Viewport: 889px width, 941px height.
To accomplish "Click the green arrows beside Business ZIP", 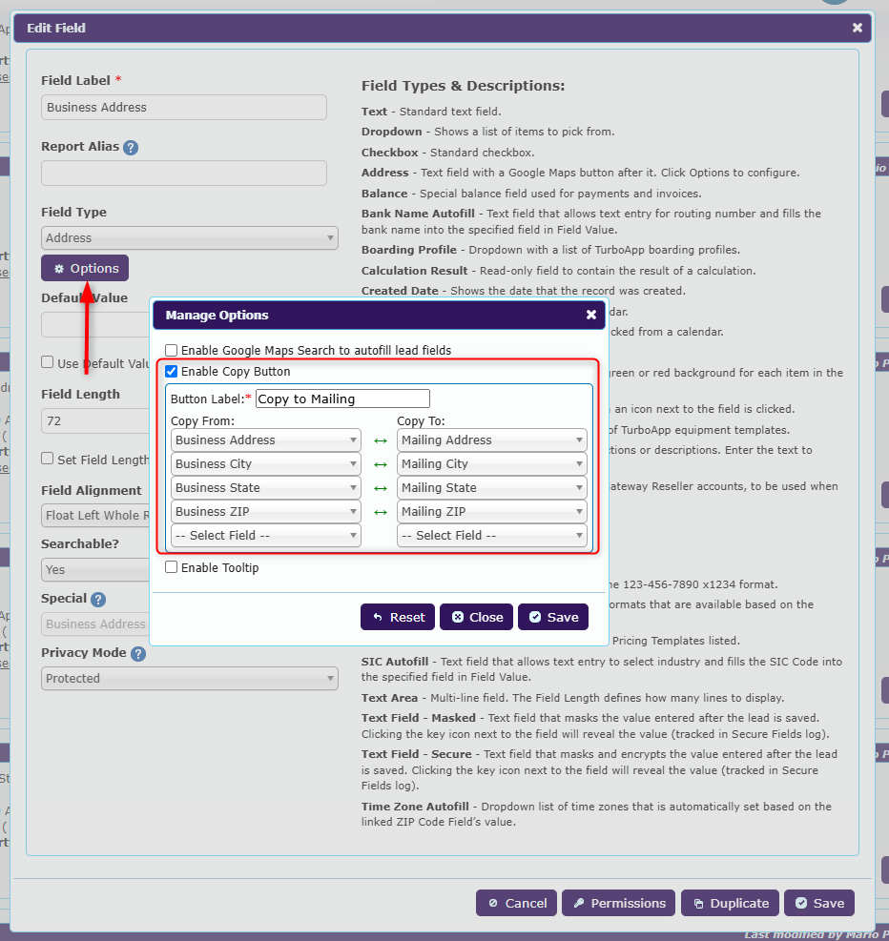I will 380,512.
